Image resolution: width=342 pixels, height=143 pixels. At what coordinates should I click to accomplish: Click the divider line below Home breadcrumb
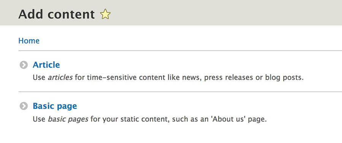point(180,51)
